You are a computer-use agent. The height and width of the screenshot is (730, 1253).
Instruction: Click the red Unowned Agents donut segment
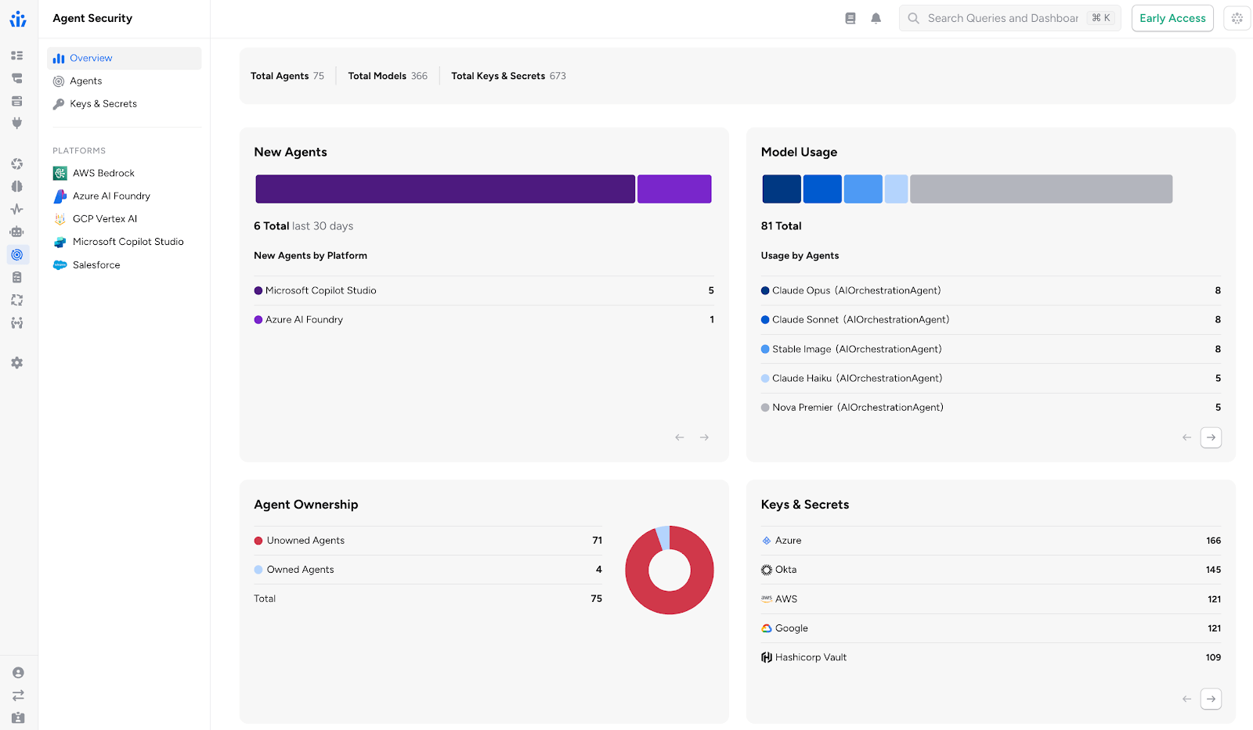pos(670,602)
